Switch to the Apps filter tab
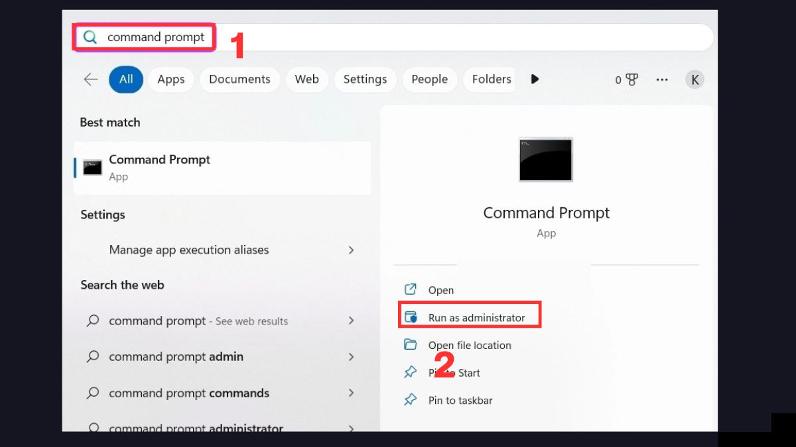796x447 pixels. click(170, 79)
